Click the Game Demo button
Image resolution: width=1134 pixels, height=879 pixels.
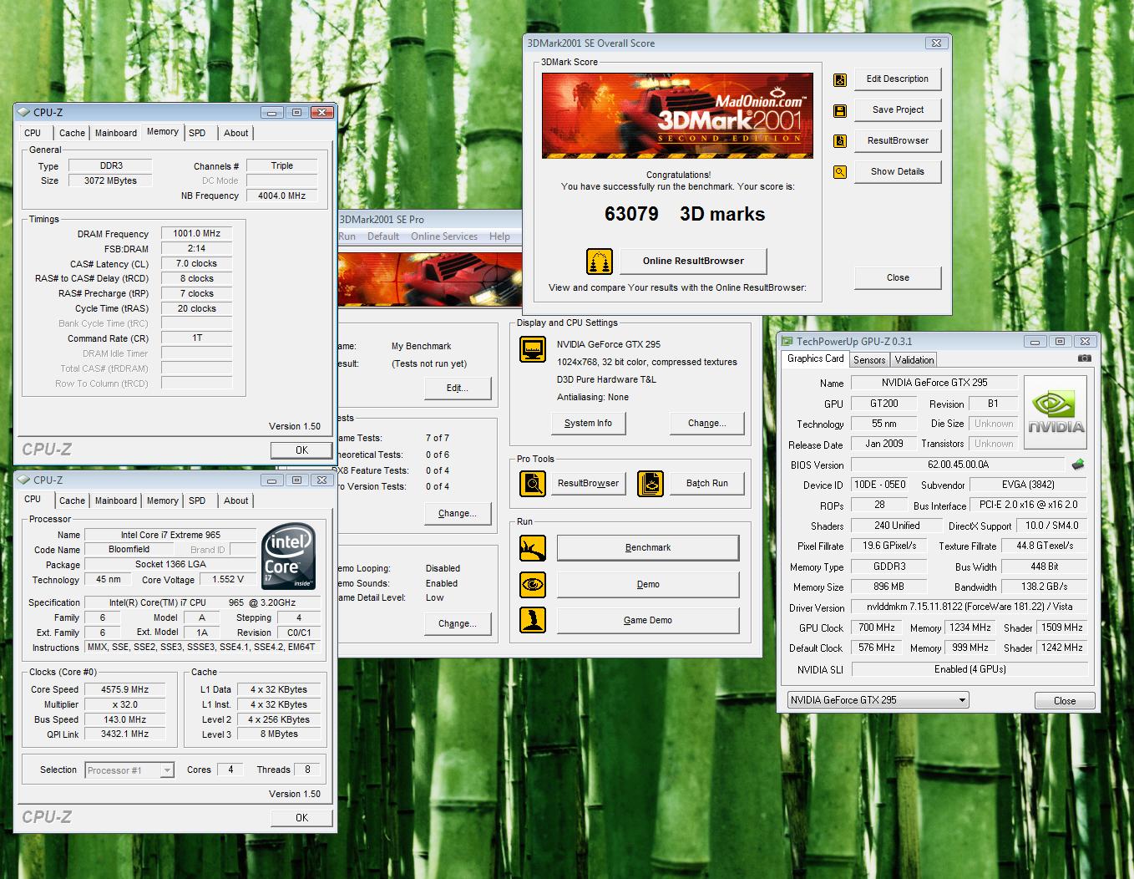(x=648, y=620)
